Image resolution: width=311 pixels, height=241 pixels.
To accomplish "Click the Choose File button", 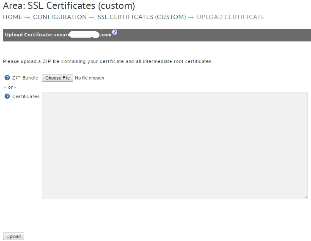I will [x=58, y=78].
